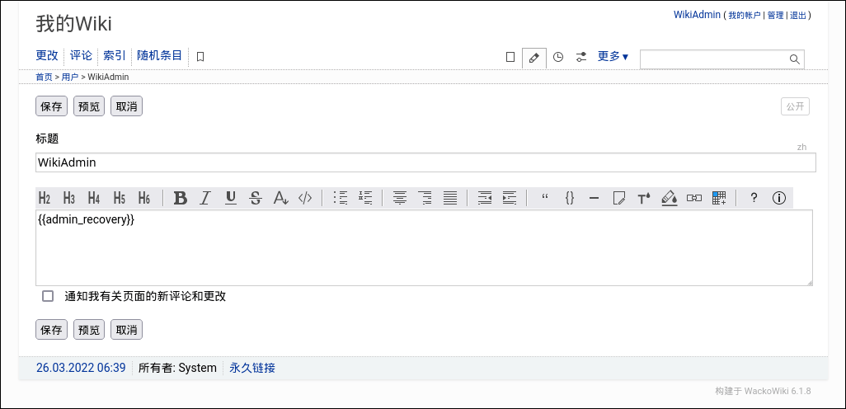Screen dimensions: 846x409
Task: Enable notifications for new comments and changes
Action: click(48, 296)
